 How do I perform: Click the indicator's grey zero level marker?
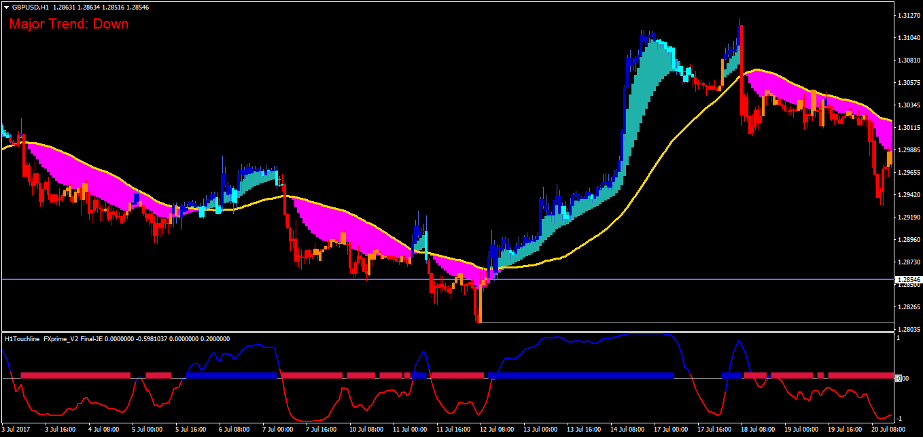point(898,378)
